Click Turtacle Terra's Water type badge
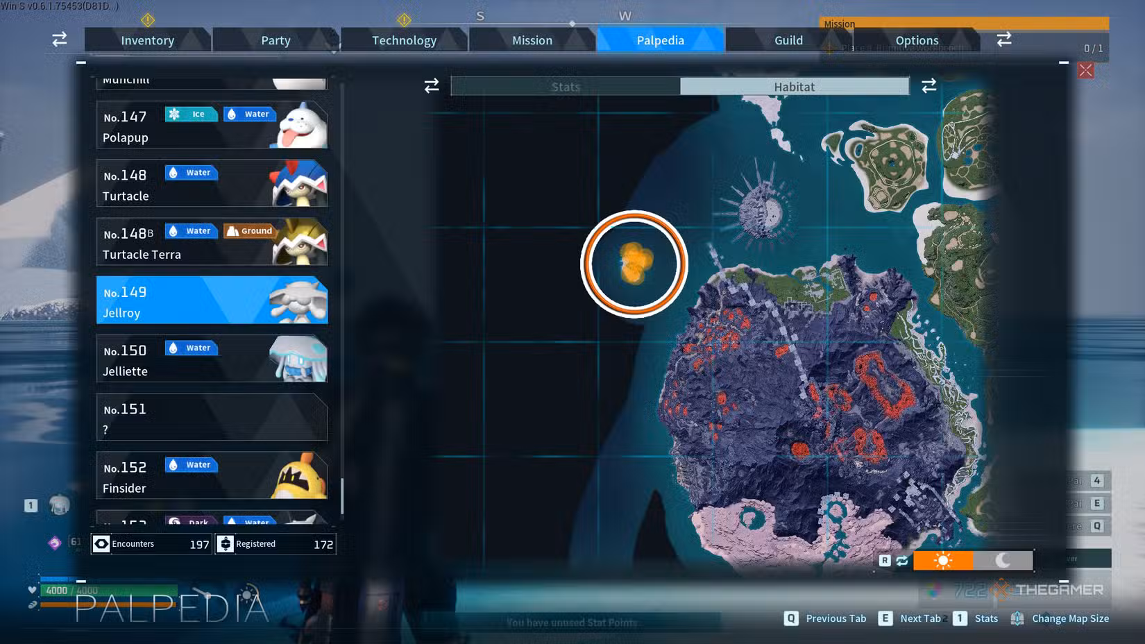 (x=192, y=231)
